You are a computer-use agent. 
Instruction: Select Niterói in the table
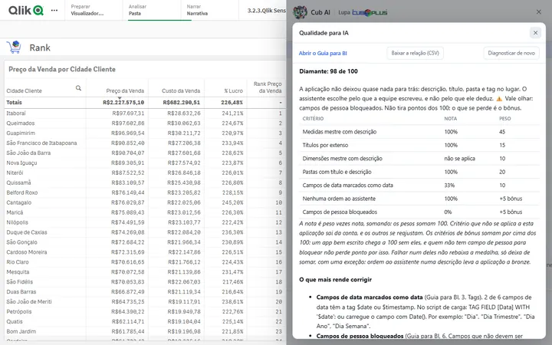[x=15, y=172]
